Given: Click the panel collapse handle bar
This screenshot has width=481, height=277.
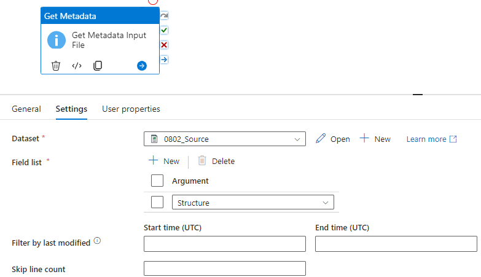Looking at the screenshot, I should tap(418, 95).
